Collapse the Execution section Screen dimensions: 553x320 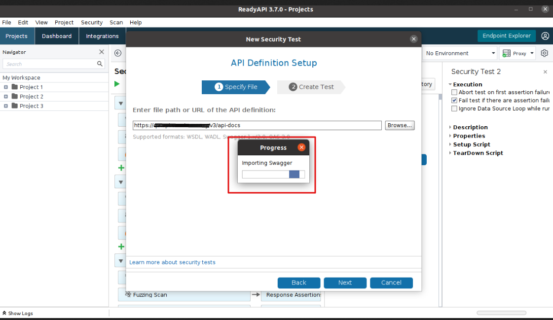[450, 85]
